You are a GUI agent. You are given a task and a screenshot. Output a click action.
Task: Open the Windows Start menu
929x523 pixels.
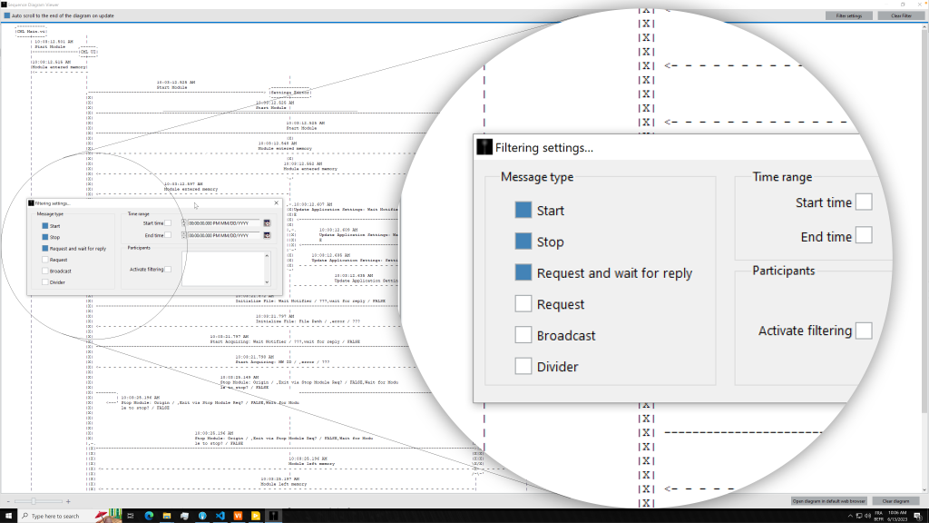click(8, 516)
